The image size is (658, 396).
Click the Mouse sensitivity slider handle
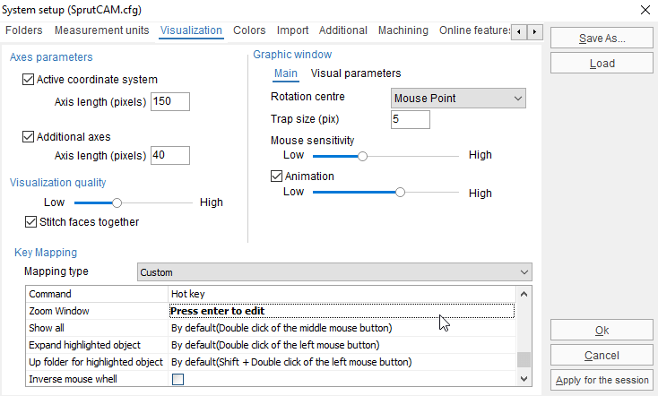[362, 157]
